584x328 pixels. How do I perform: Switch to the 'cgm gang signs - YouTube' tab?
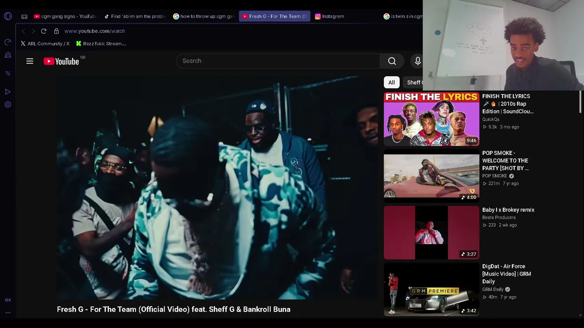(65, 16)
